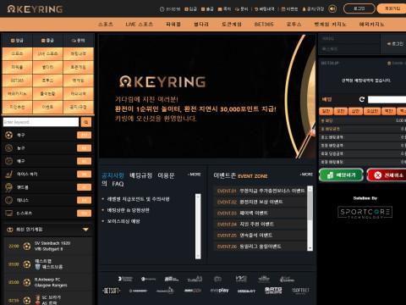Click the KEYRING logo in the header
This screenshot has width=406, height=305.
point(35,9)
